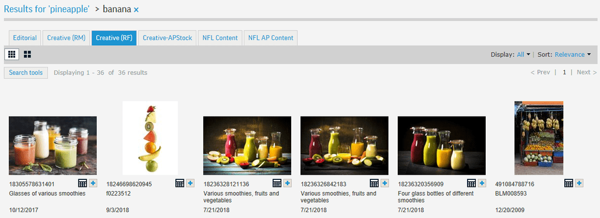
Task: Switch to large grid view icon
Action: pos(27,54)
